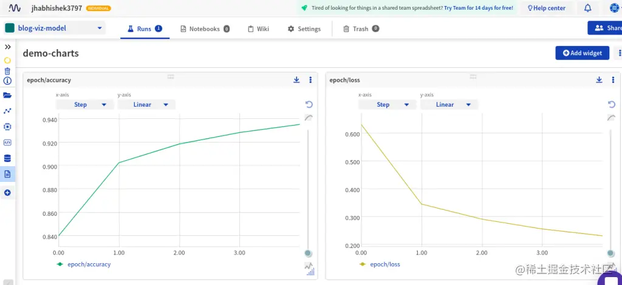Screen dimensions: 622x285
Task: Click the yellow run status circle icon
Action: click(x=7, y=61)
